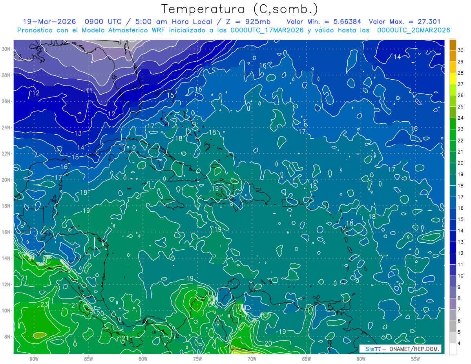
Task: Click legend number 25 on the color bar
Action: pos(461,106)
